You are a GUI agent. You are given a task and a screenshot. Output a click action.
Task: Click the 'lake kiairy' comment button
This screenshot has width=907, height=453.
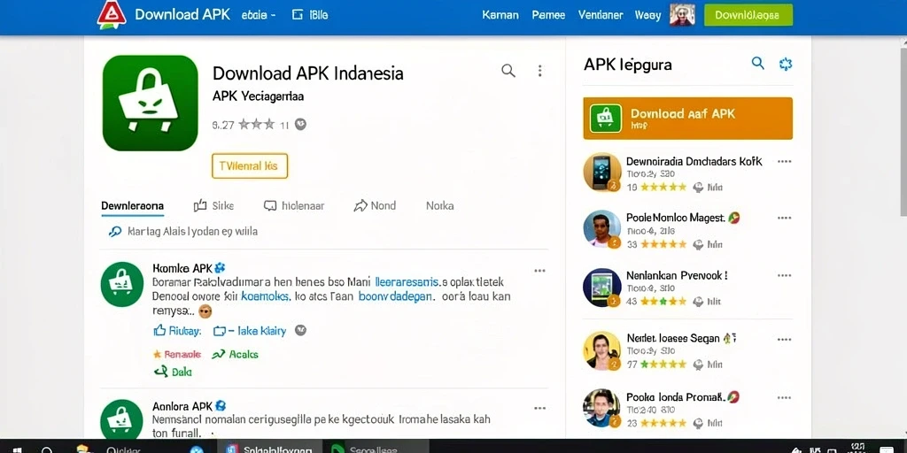249,331
